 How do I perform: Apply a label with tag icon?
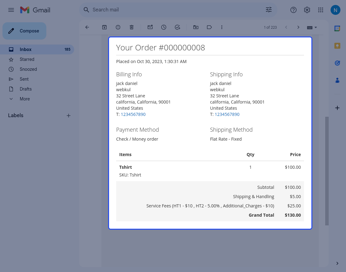tap(209, 27)
